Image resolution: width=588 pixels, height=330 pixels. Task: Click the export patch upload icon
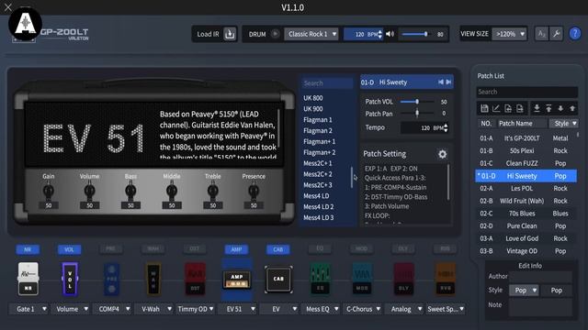coord(548,108)
